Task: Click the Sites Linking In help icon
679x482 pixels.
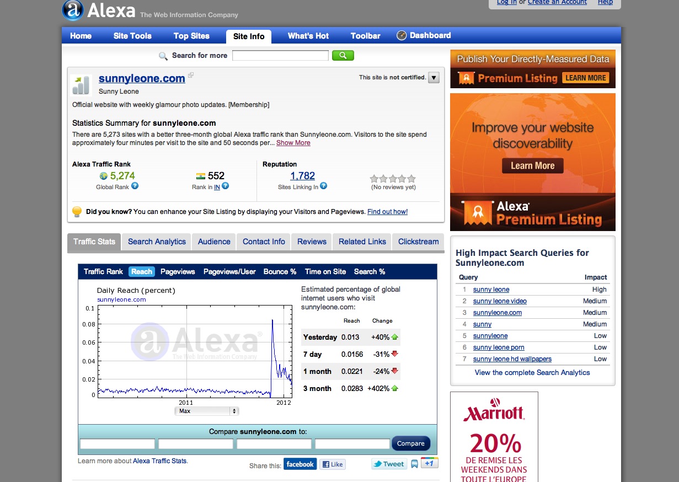Action: 324,186
